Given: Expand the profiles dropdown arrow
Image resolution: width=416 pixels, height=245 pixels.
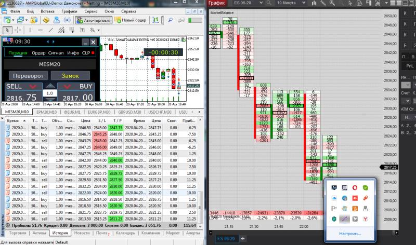Looking at the screenshot, I should (27, 20).
